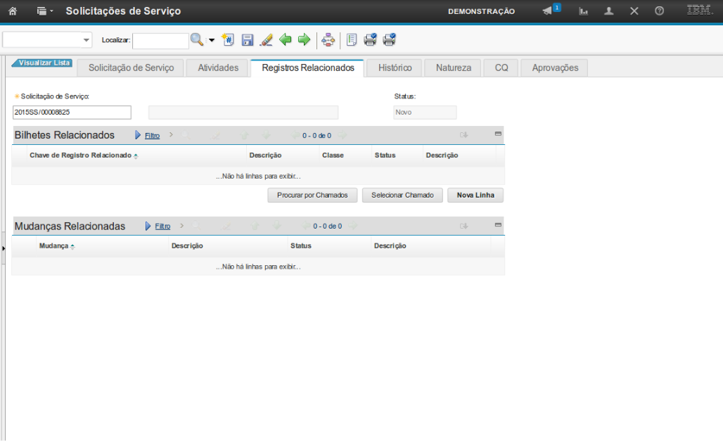Go to previous record with green left arrow

click(286, 40)
